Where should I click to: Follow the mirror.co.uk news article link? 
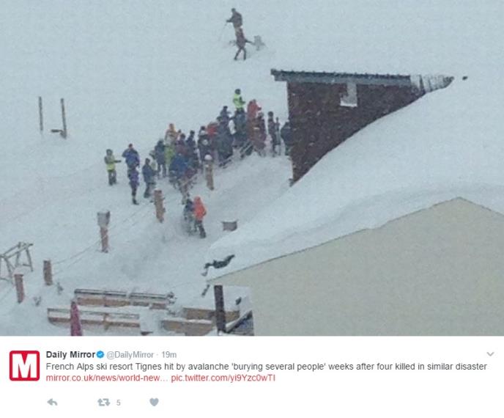click(107, 378)
